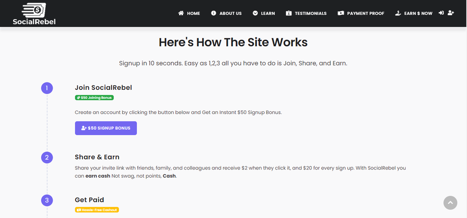
Task: Open the LEARN menu item
Action: [268, 13]
